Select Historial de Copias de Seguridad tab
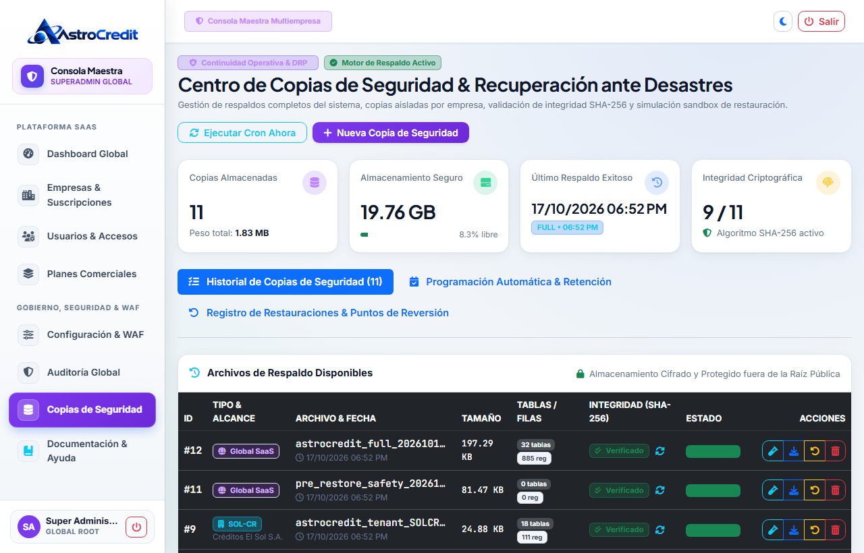864x553 pixels. (286, 282)
